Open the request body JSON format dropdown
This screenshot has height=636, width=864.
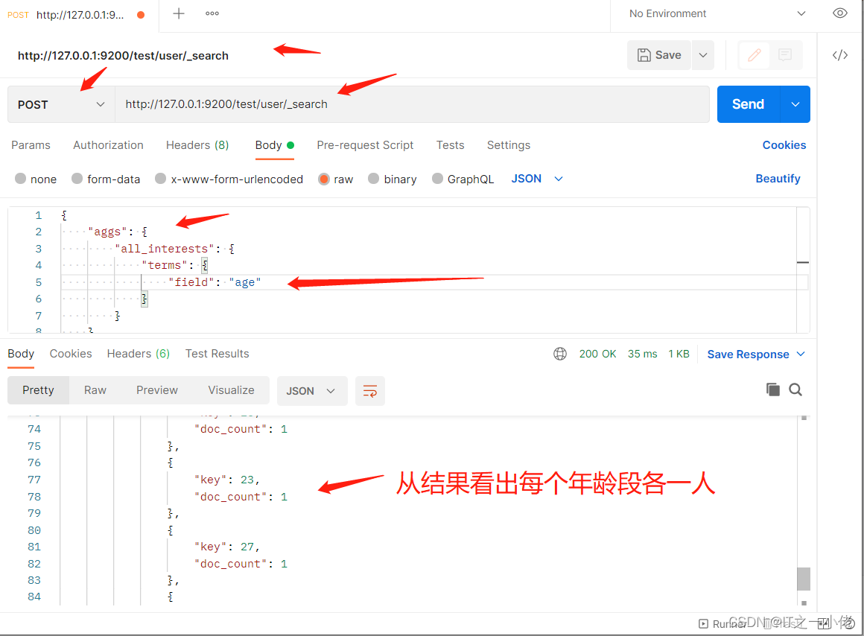point(537,179)
